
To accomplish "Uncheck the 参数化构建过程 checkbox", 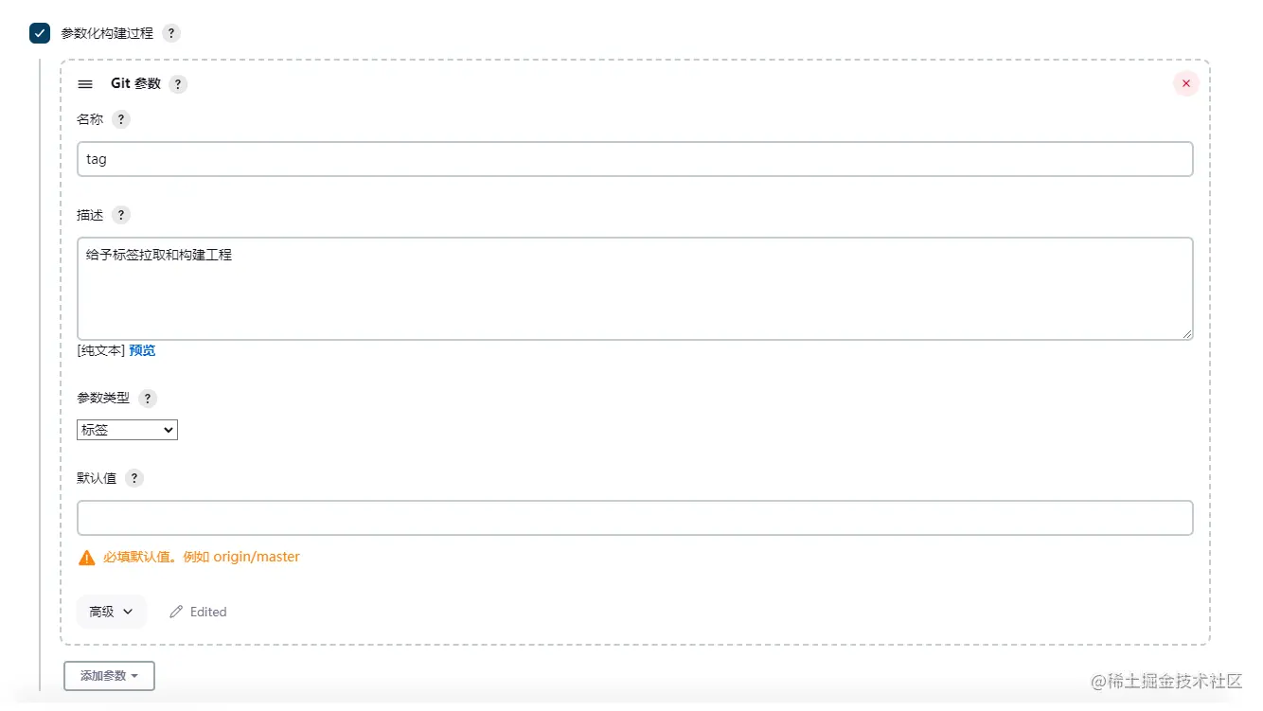I will pyautogui.click(x=40, y=33).
